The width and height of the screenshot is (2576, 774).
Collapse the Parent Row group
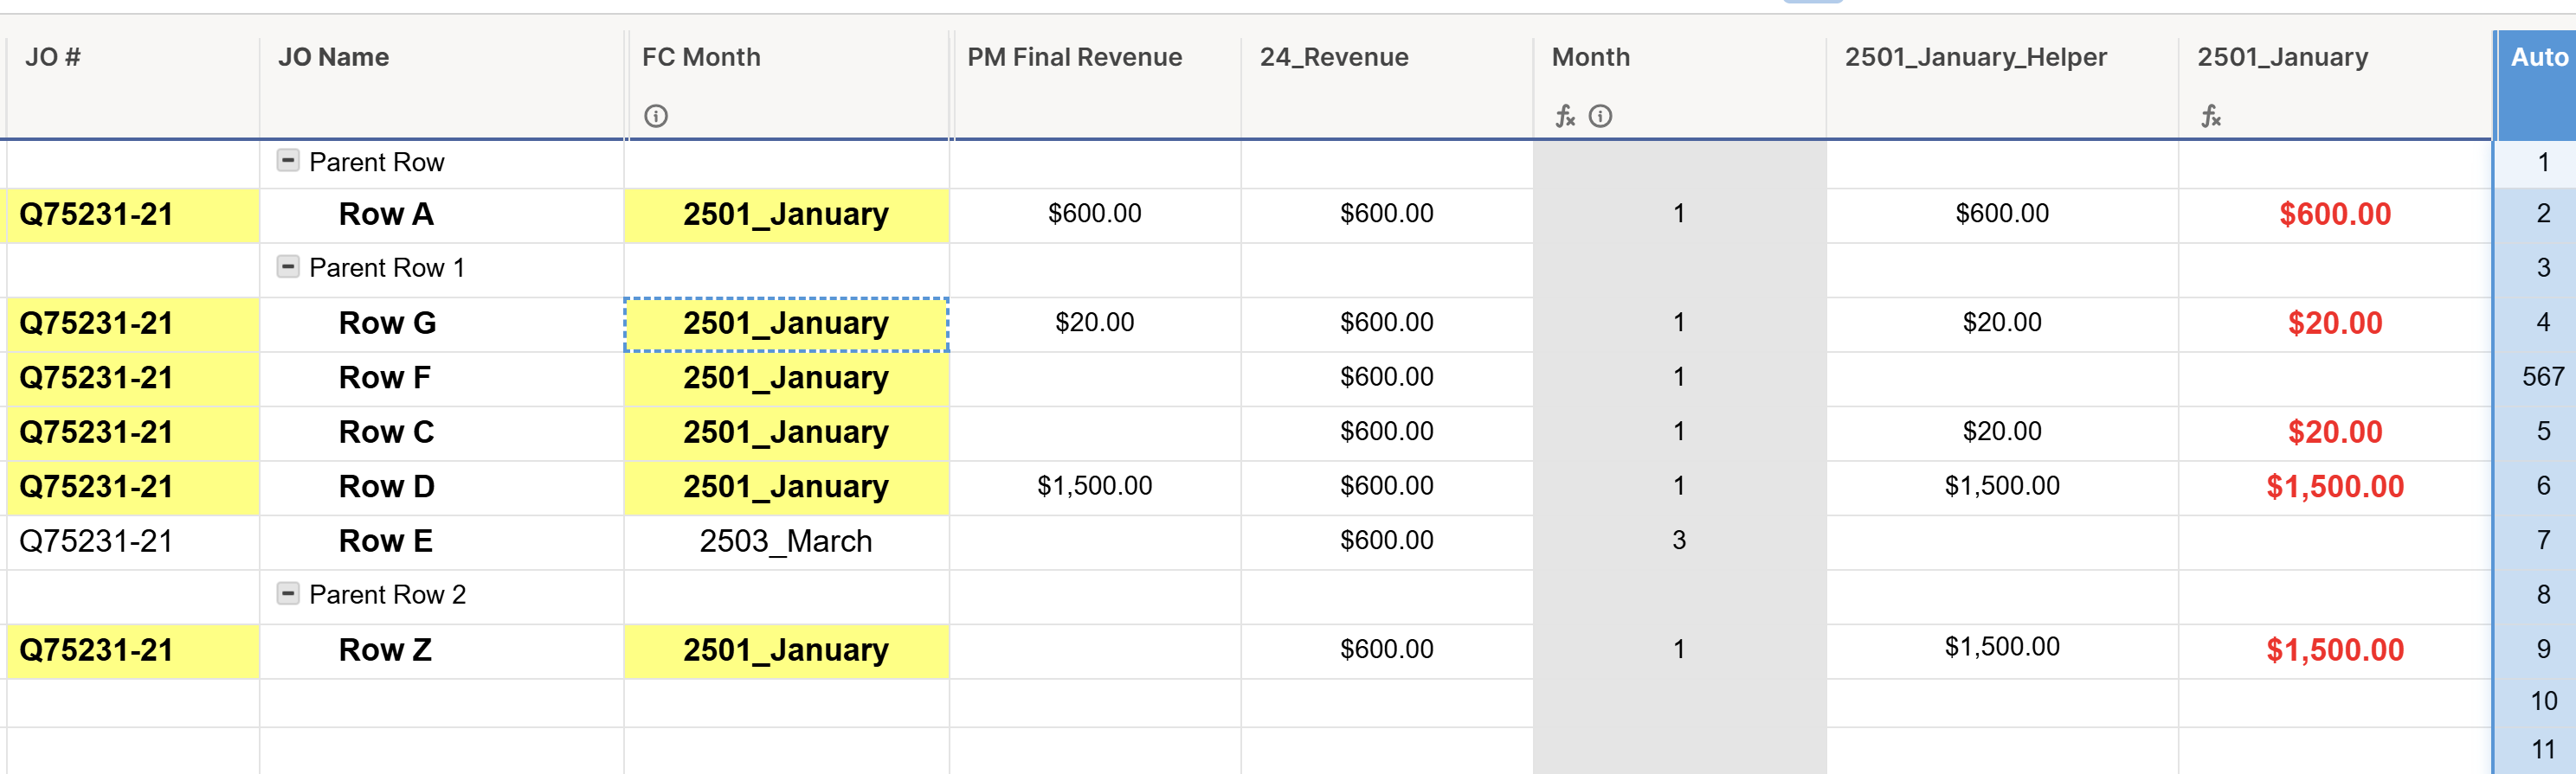(x=288, y=160)
